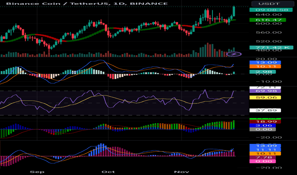Click the yellow 59.06 RSI average label
Viewport: 297px width, 175px height.
click(x=265, y=97)
